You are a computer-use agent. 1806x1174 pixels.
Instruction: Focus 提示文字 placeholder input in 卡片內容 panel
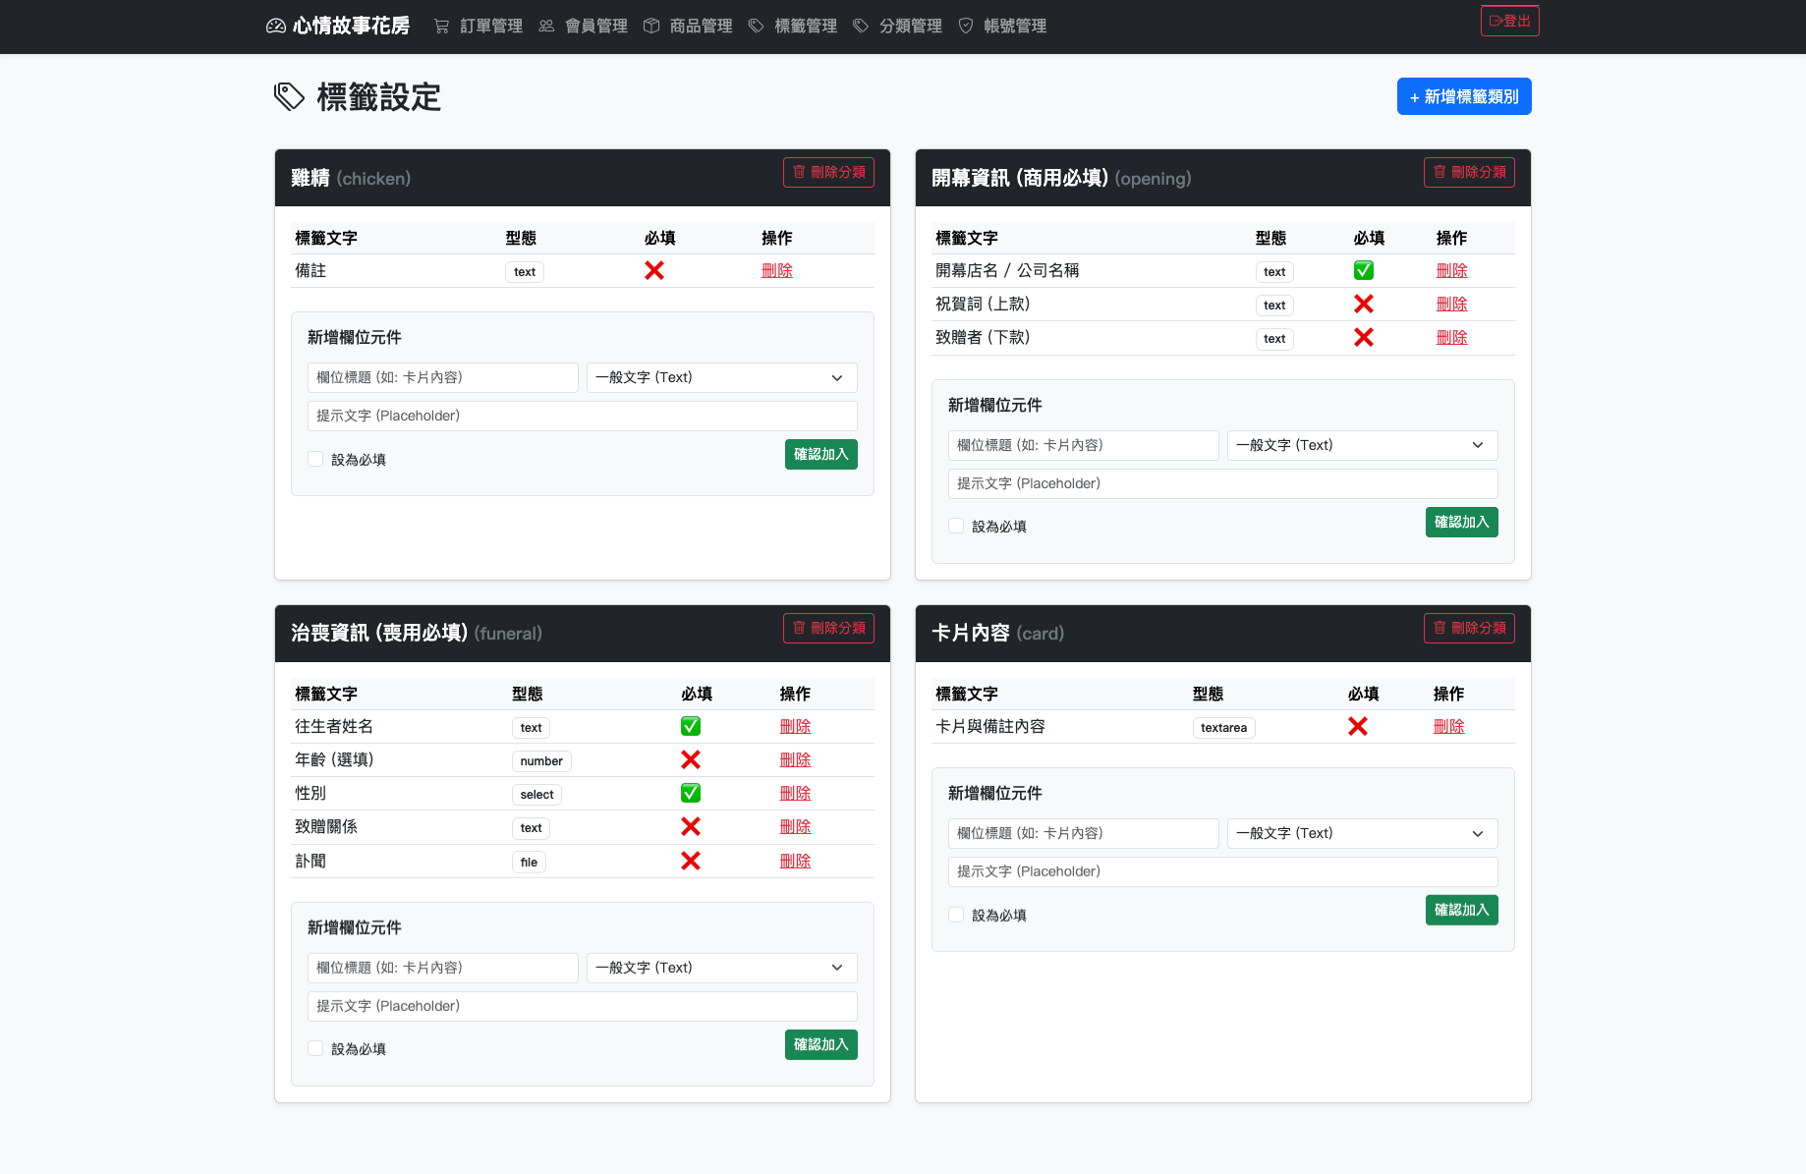tap(1222, 871)
